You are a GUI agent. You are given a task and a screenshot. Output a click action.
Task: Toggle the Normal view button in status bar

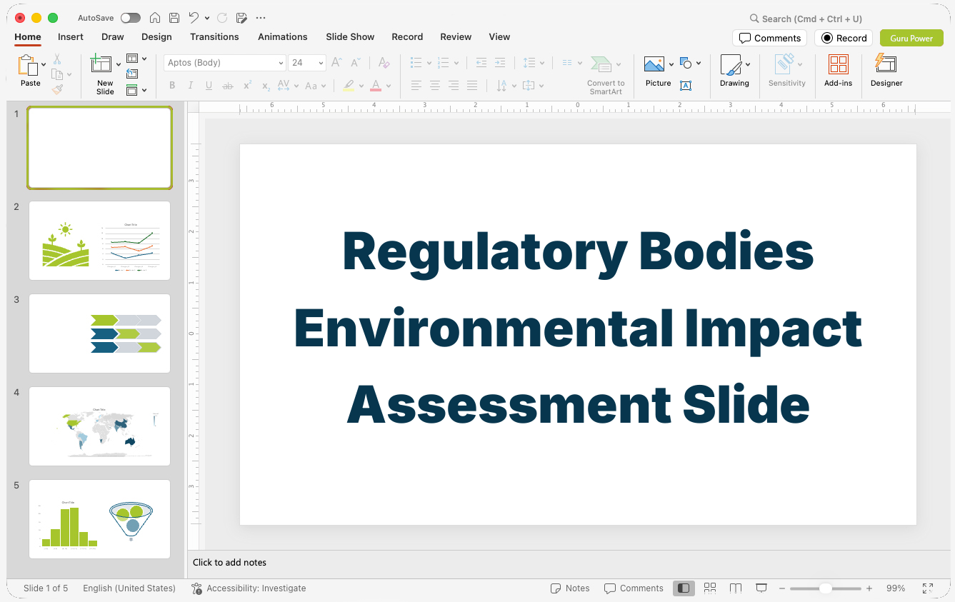[684, 588]
